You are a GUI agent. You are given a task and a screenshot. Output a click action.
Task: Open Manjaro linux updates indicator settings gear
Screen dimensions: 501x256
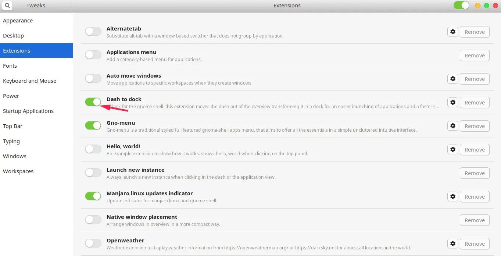point(453,197)
